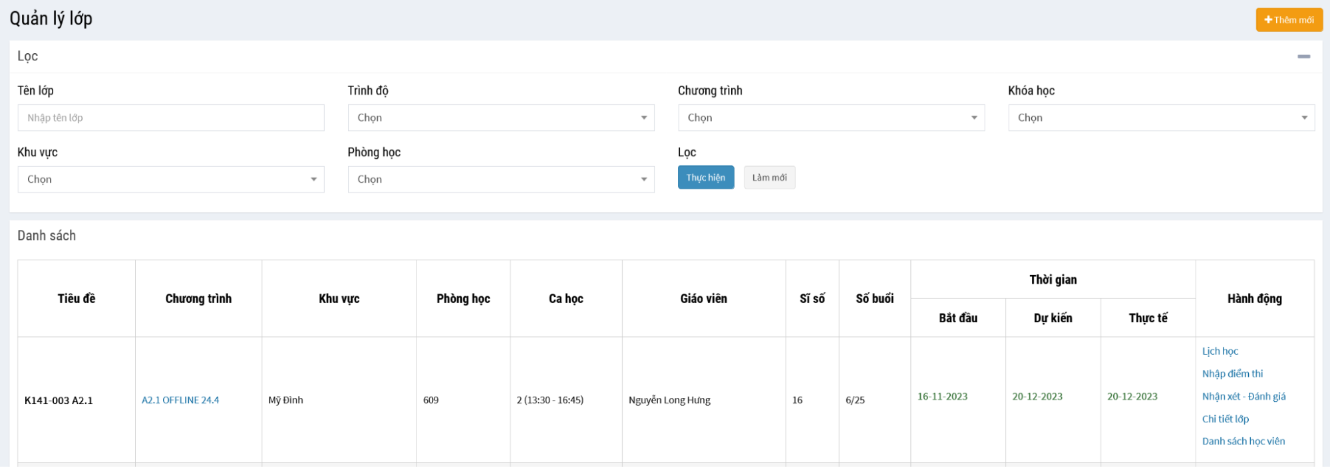Click the Giáo viên column header
This screenshot has width=1330, height=467.
click(x=703, y=299)
